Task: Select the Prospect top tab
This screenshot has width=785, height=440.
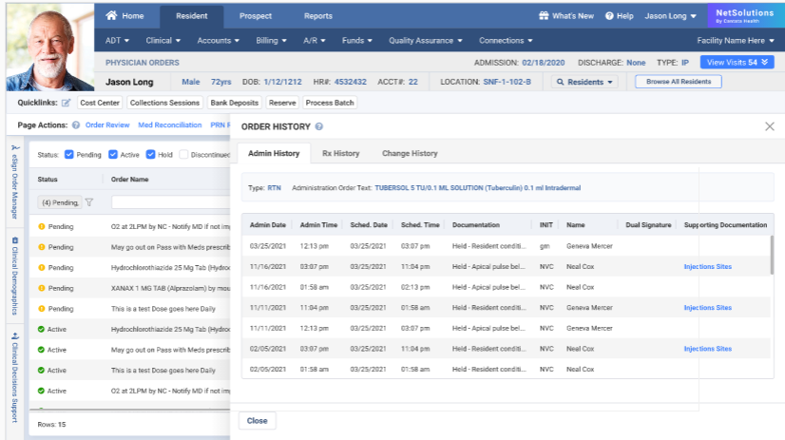Action: (256, 16)
